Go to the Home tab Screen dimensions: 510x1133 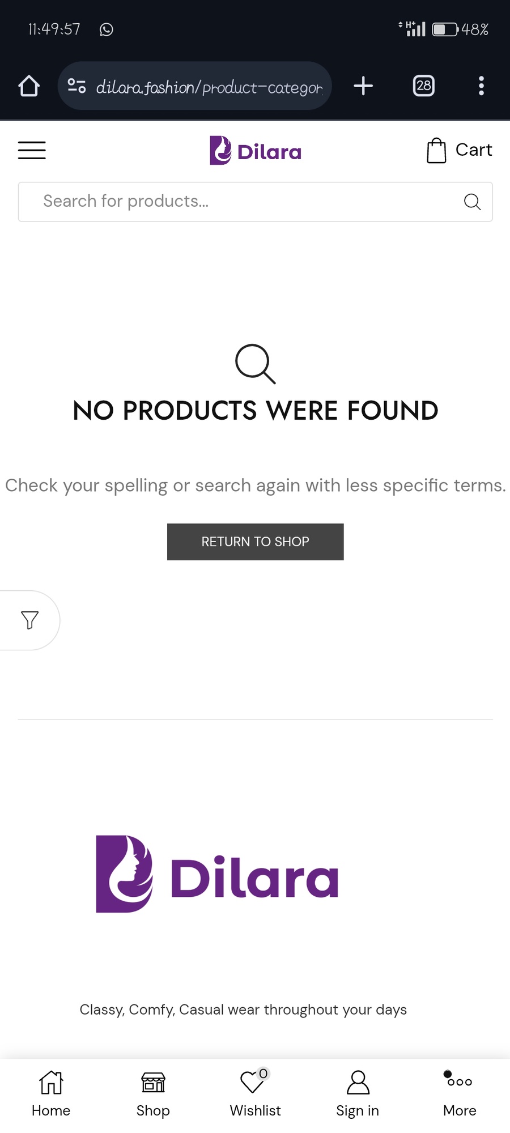coord(51,1094)
